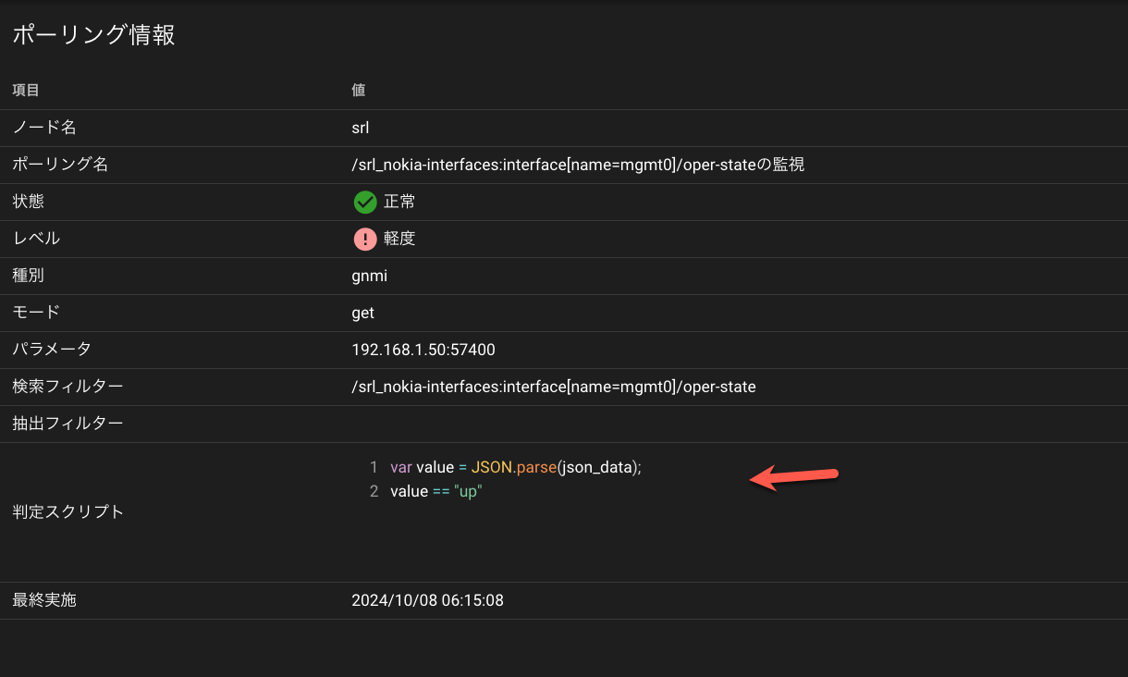Click the 軽度 level text
The height and width of the screenshot is (677, 1128).
399,239
